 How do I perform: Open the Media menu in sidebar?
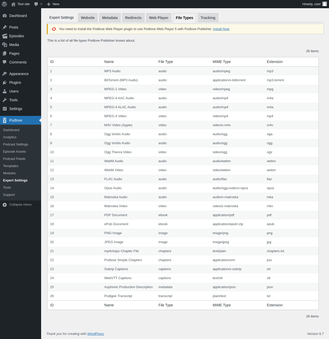point(14,45)
